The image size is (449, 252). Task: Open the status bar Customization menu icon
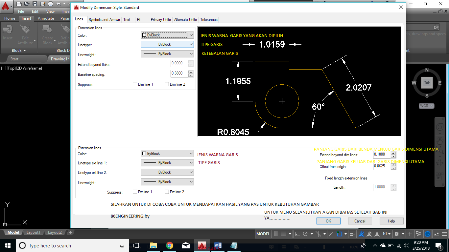[444, 234]
